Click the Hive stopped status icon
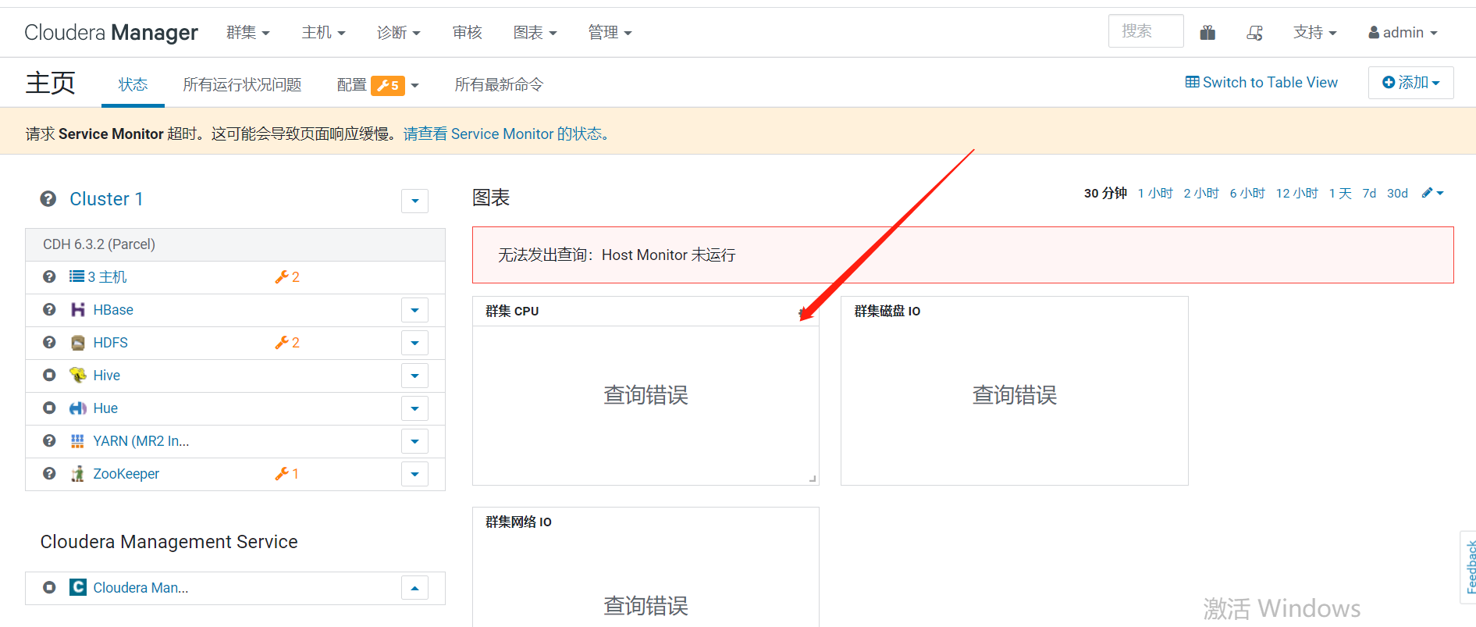This screenshot has width=1476, height=627. [x=49, y=376]
